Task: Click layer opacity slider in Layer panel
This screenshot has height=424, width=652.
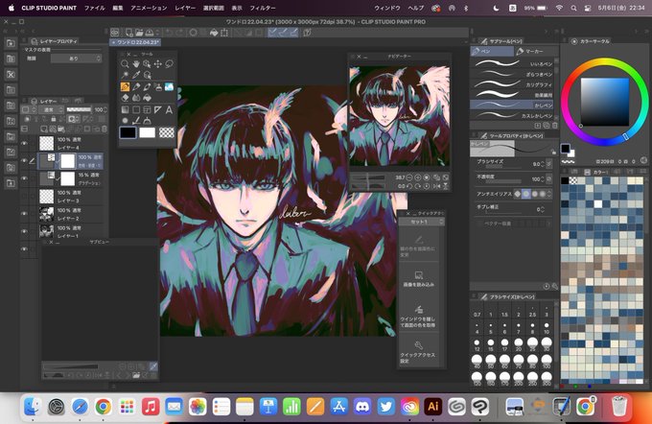Action: click(79, 110)
